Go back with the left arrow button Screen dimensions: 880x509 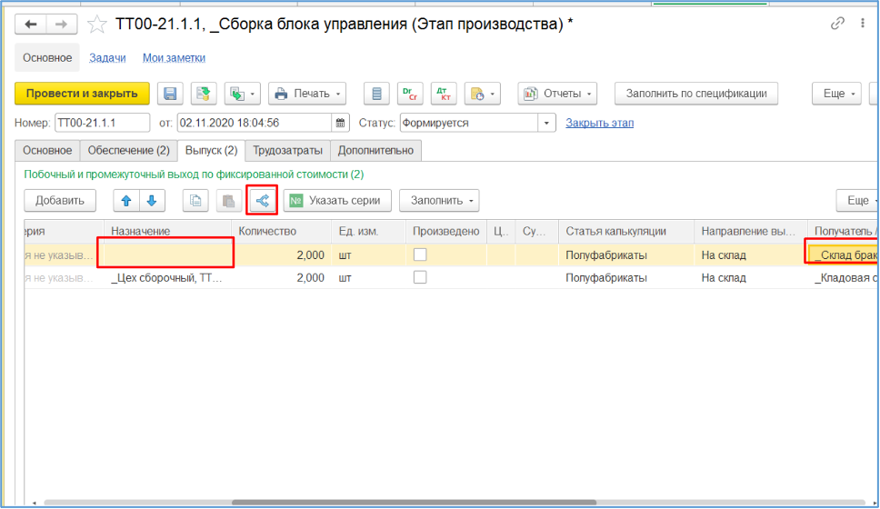tap(31, 25)
